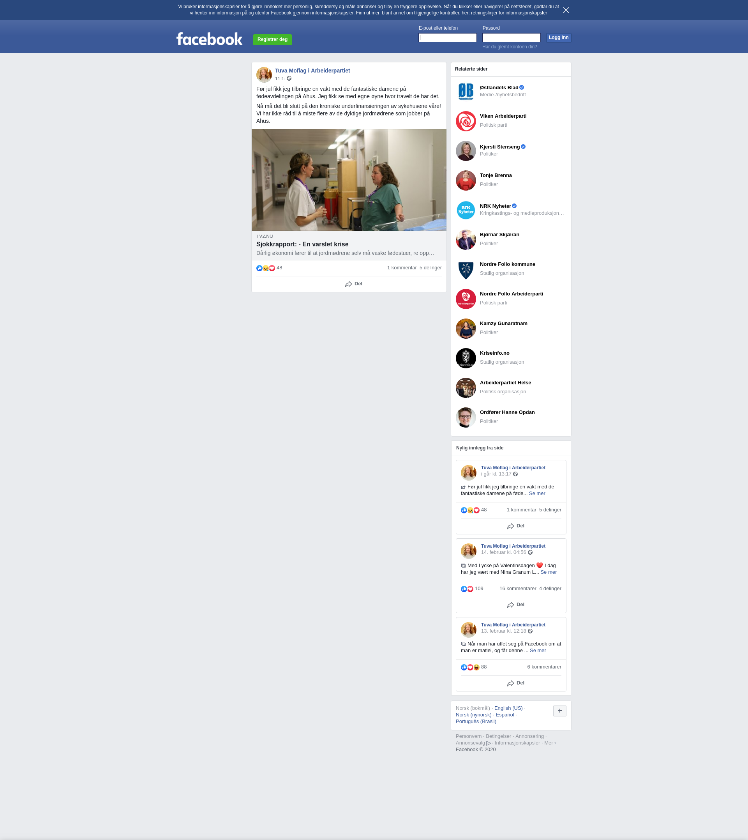This screenshot has height=840, width=748.
Task: Open Arbeiderpartiet Helse page picture
Action: (x=466, y=388)
